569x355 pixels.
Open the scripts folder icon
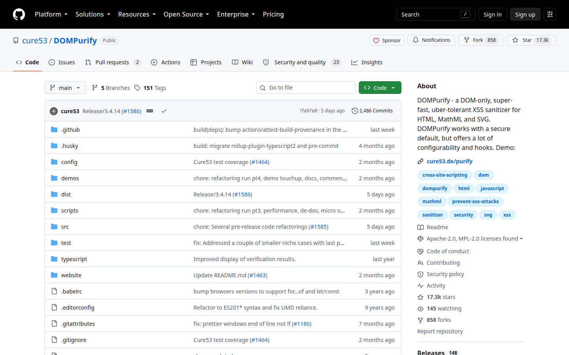(x=54, y=211)
